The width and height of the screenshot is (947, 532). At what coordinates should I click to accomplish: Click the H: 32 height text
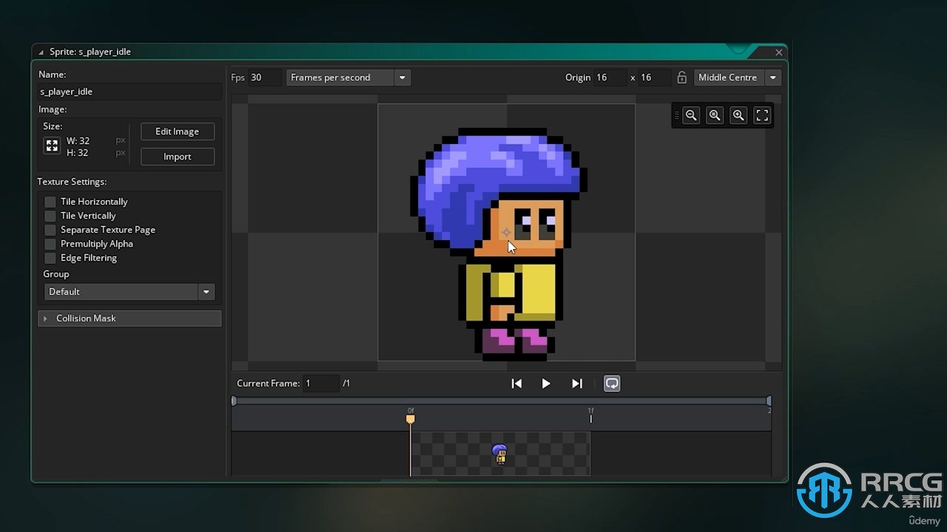[x=77, y=153]
